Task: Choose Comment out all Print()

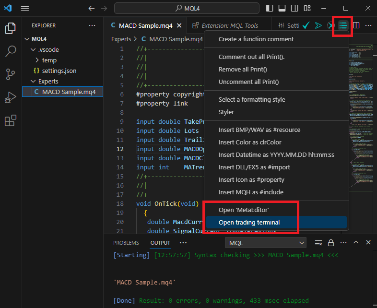Action: [x=276, y=57]
